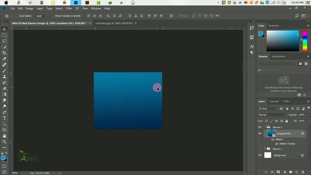This screenshot has width=311, height=175.
Task: Click the swap foreground and background colors
Action: (6, 153)
